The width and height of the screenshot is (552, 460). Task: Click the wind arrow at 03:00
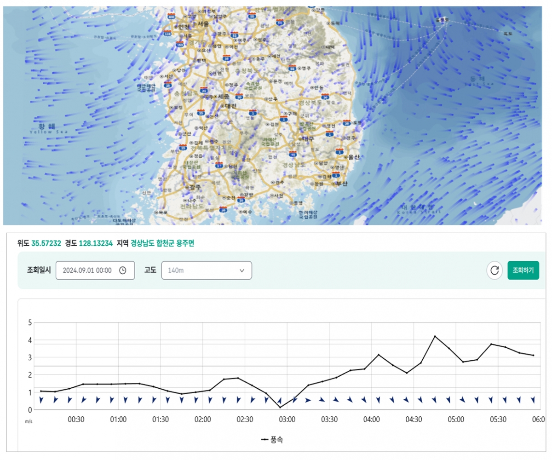(x=280, y=400)
